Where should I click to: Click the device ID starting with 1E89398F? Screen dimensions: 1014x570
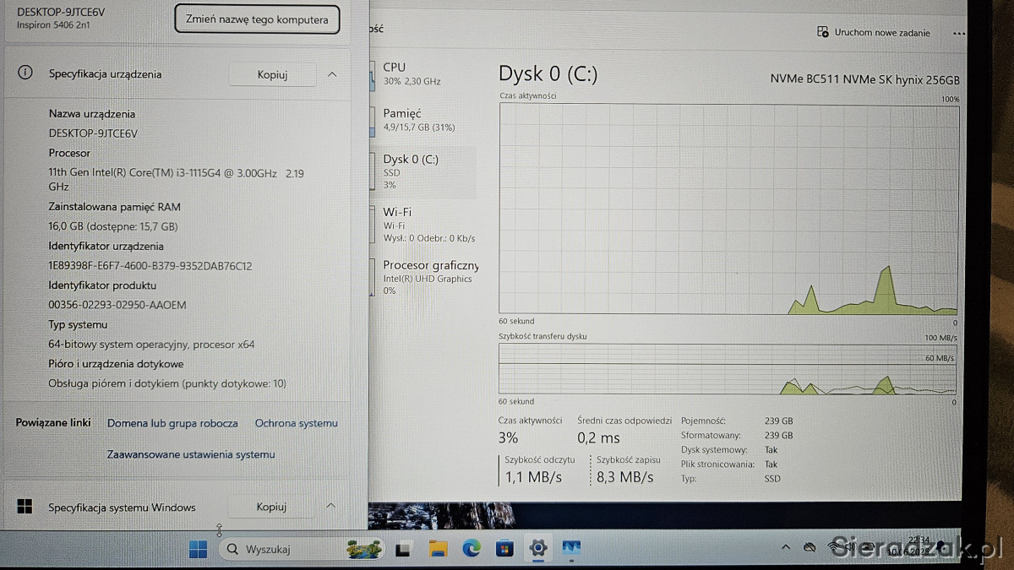(150, 266)
